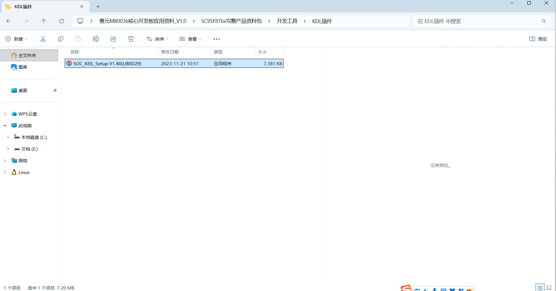This screenshot has width=556, height=291.
Task: Click the Share icon
Action: point(113,39)
